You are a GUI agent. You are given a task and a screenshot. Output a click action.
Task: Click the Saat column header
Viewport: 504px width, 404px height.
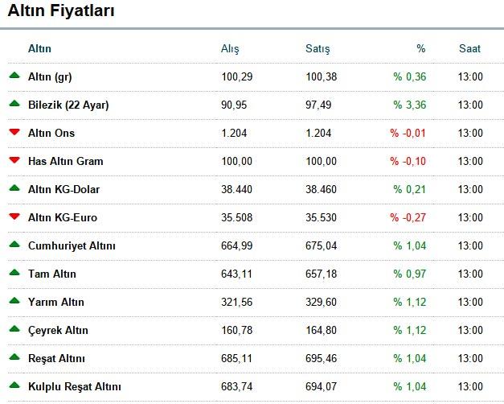pyautogui.click(x=469, y=48)
